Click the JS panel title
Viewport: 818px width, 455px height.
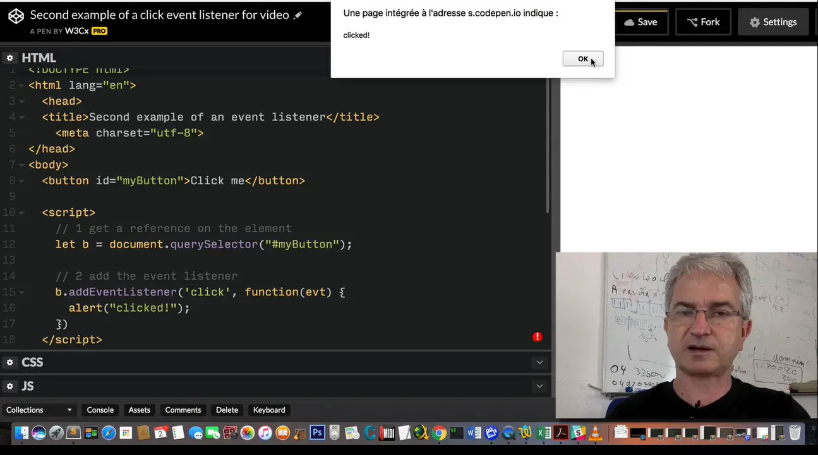28,386
